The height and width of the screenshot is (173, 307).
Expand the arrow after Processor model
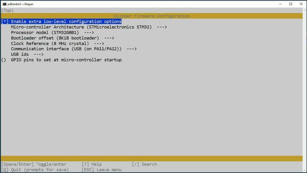89,33
